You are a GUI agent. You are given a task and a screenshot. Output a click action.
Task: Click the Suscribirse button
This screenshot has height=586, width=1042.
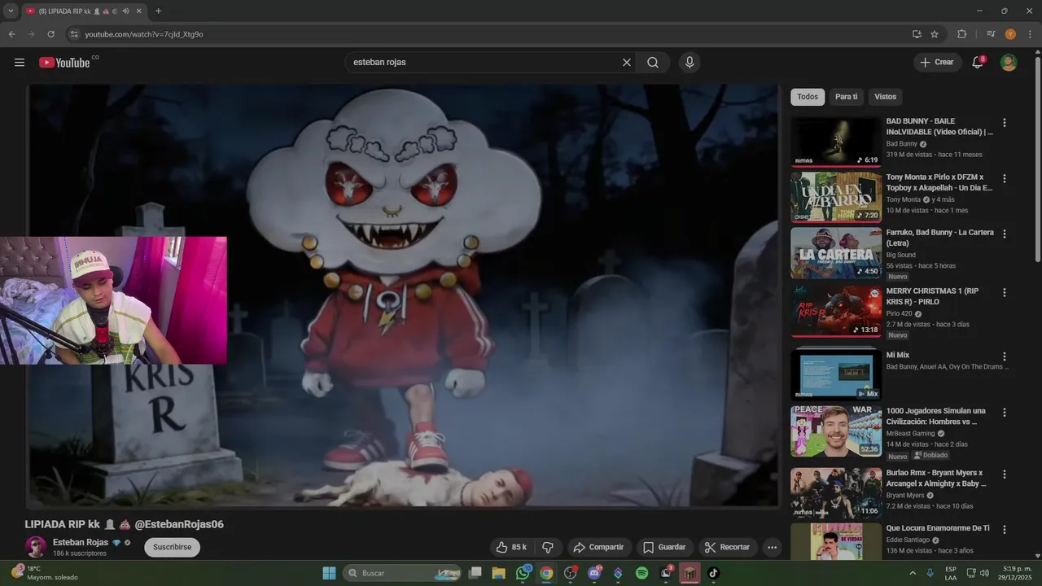[172, 547]
